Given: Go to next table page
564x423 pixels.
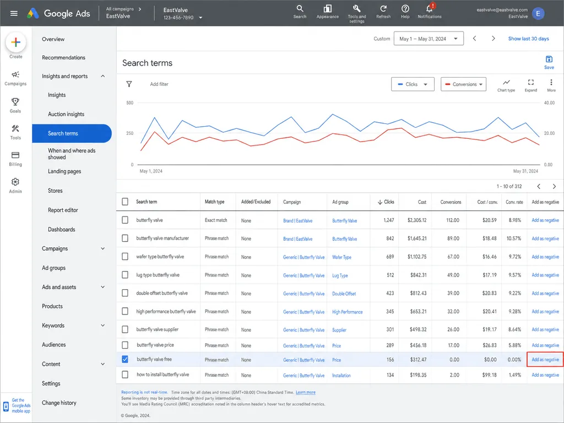Looking at the screenshot, I should click(x=554, y=186).
